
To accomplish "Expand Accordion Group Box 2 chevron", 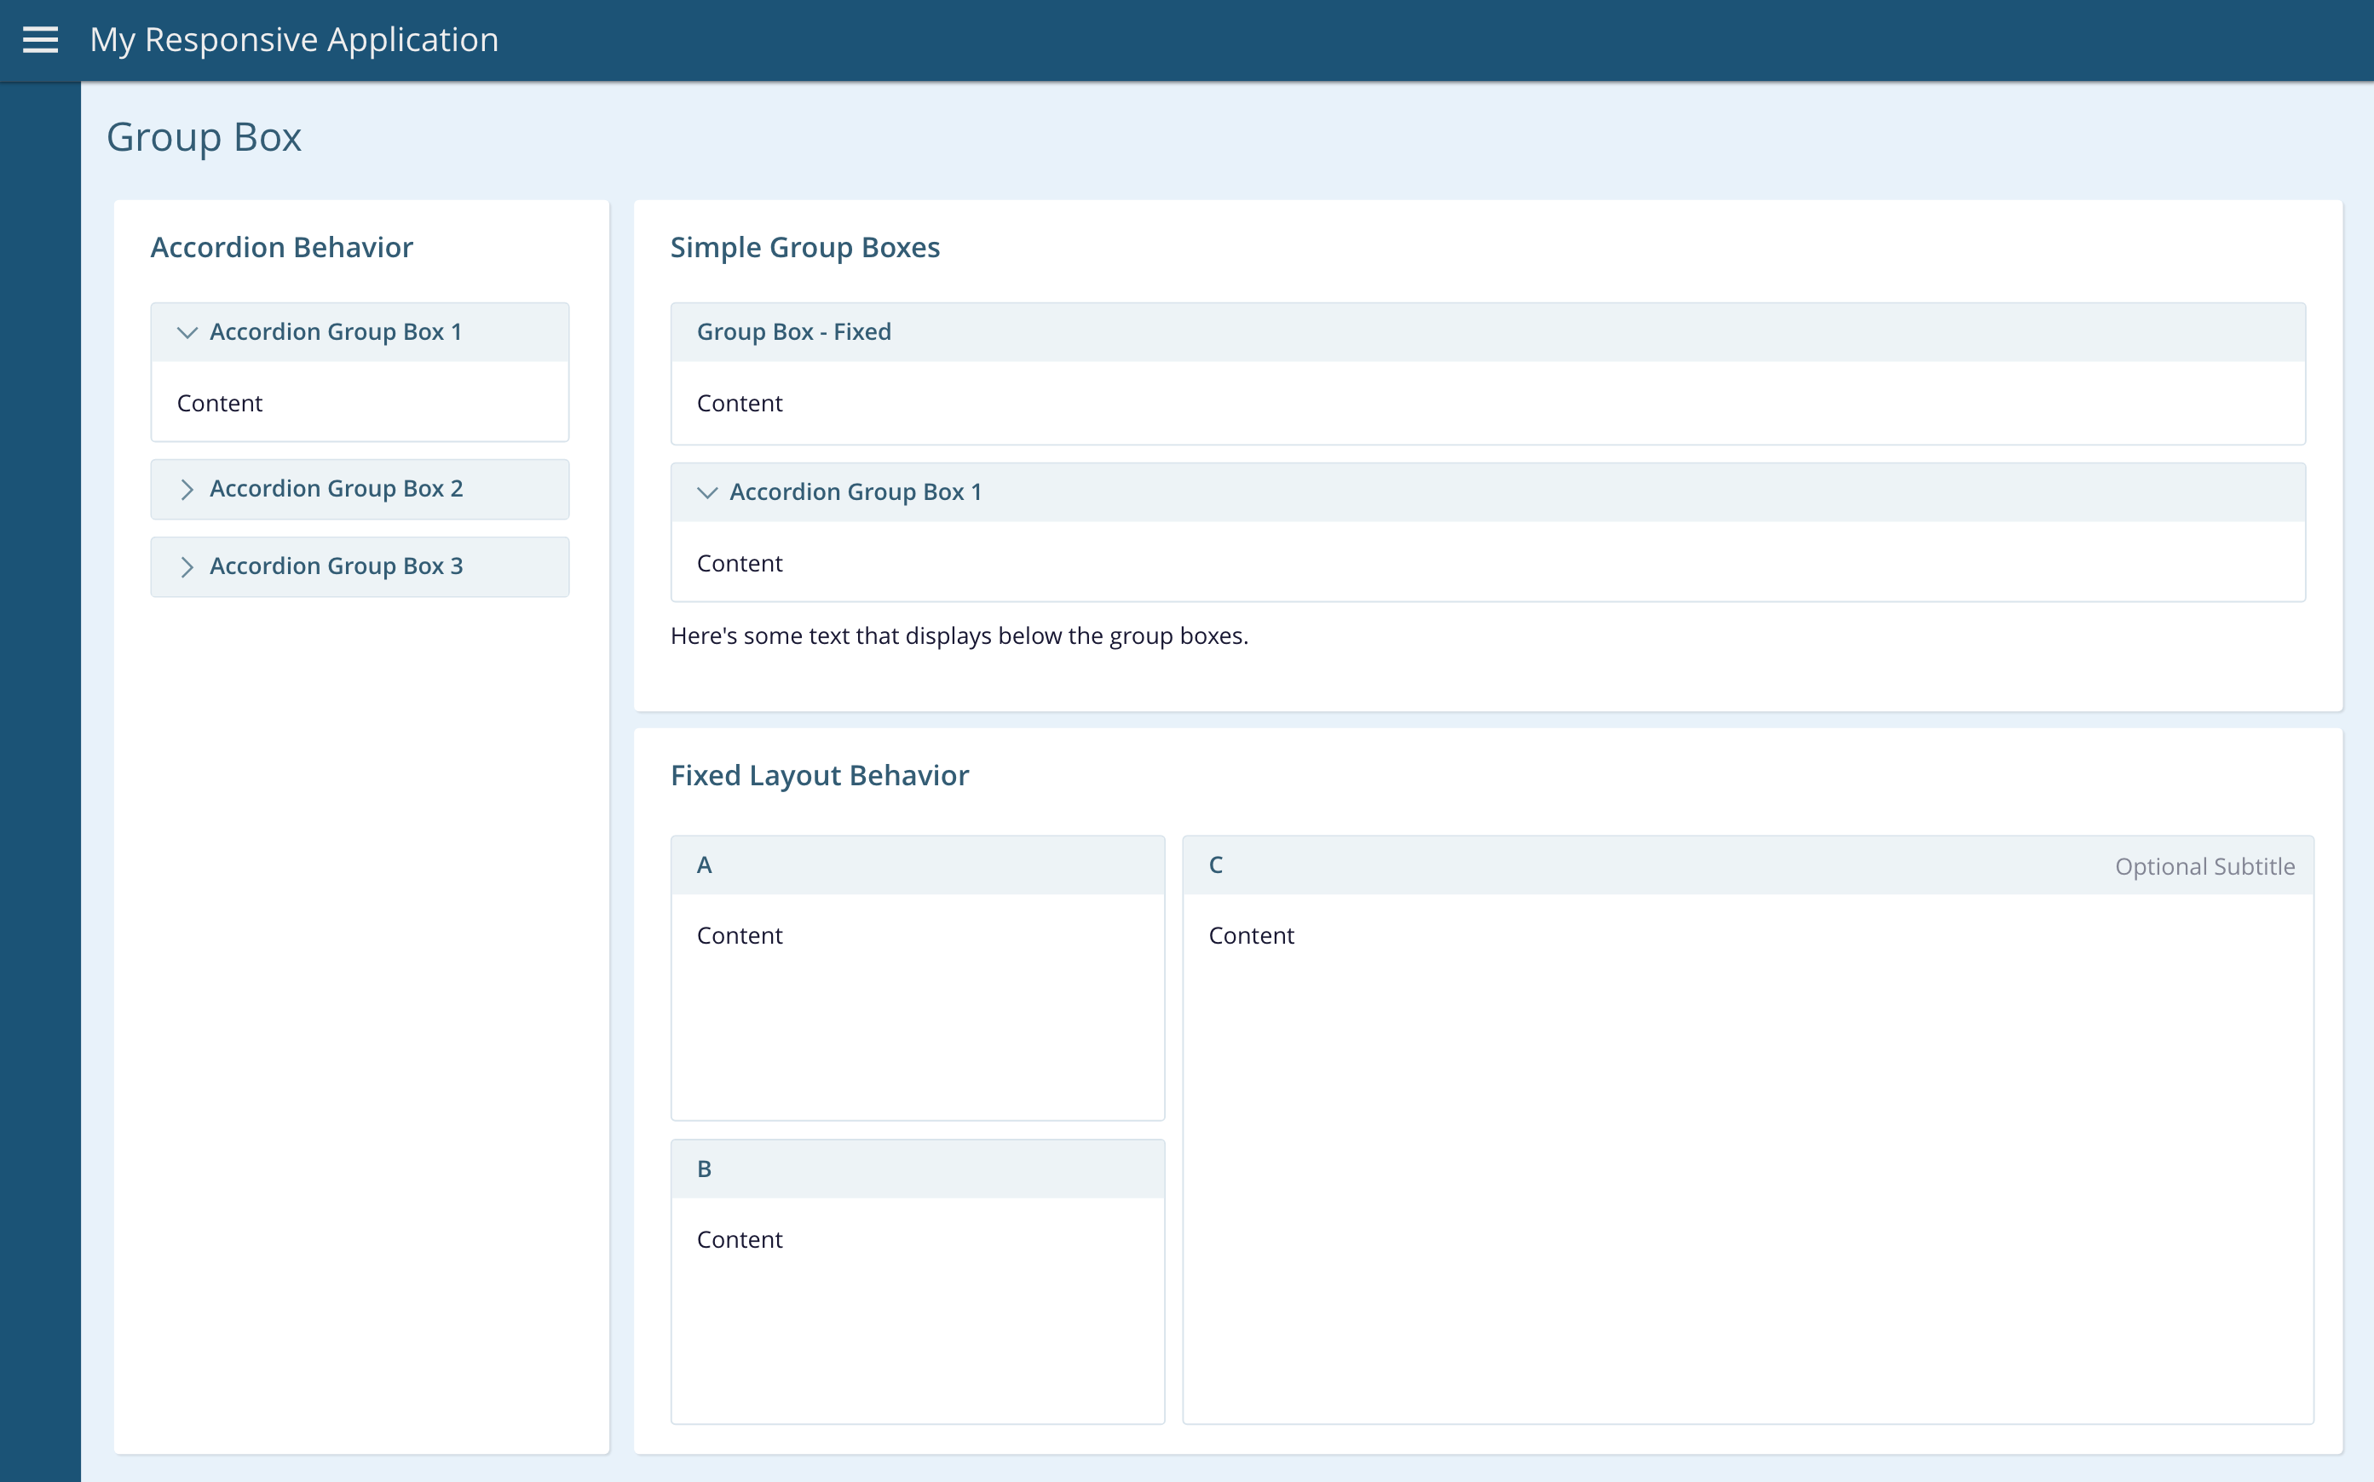I will [x=187, y=489].
